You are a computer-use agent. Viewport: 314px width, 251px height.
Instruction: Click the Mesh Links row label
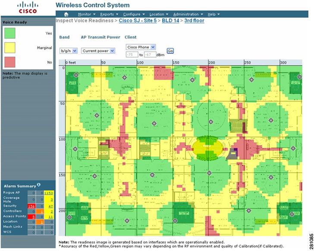[x=13, y=226]
